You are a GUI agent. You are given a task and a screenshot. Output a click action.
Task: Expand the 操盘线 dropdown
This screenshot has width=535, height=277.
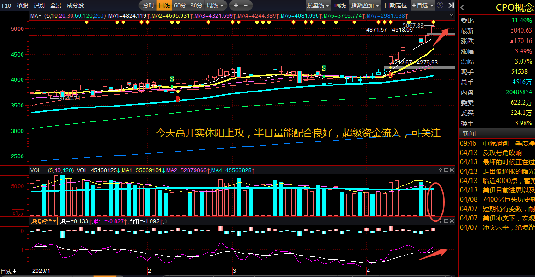click(x=318, y=6)
